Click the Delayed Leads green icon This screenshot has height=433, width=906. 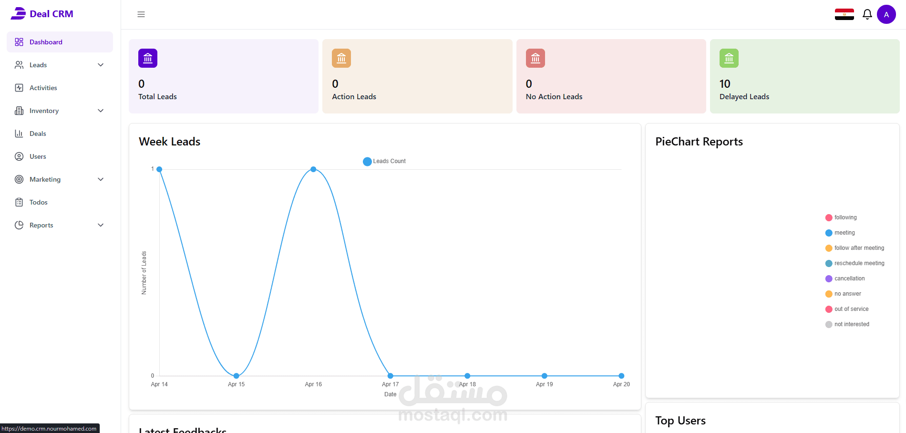729,58
